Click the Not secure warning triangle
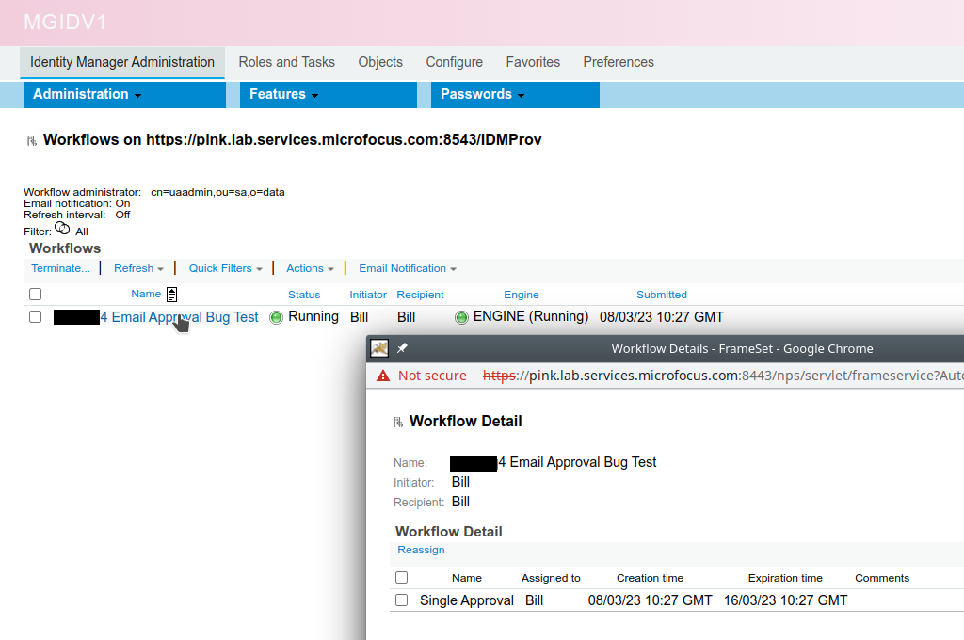Image resolution: width=964 pixels, height=640 pixels. 383,375
